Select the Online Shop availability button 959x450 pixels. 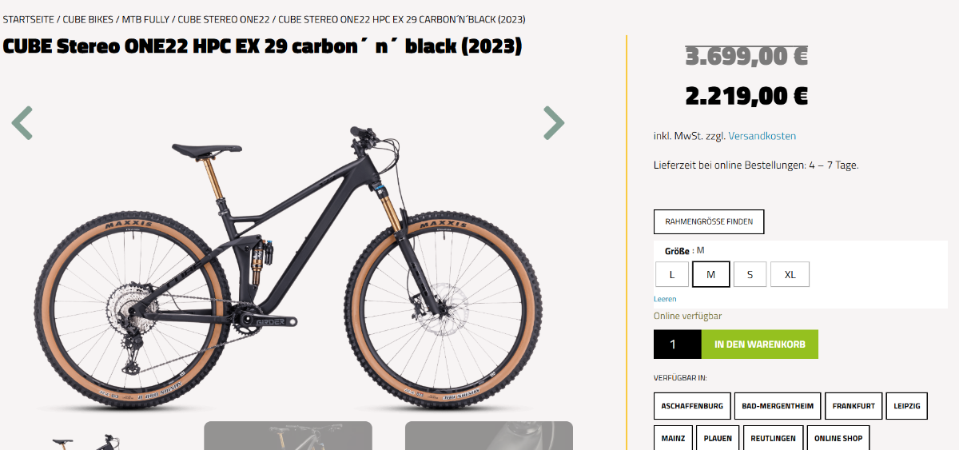[x=838, y=439]
